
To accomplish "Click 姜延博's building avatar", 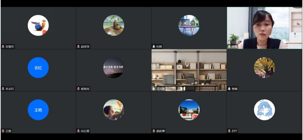I will [189, 110].
